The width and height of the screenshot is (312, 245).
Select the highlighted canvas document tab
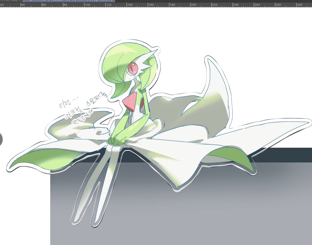[69, 1]
